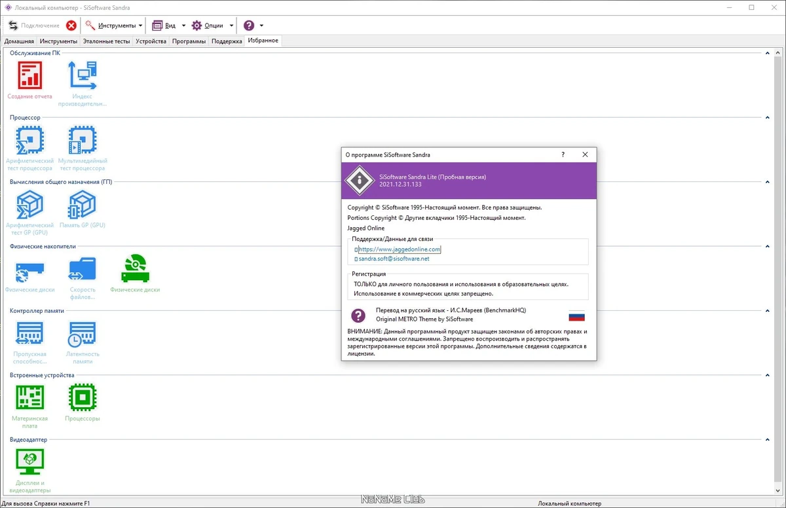Click the Sandra logo in About dialog header

coord(358,181)
